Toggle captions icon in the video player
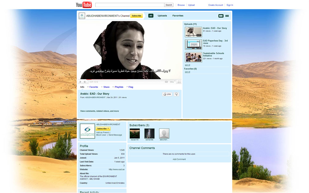This screenshot has height=193, width=309. (x=167, y=82)
